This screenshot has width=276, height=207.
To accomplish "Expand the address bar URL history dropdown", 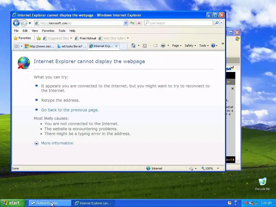I will click(x=126, y=23).
